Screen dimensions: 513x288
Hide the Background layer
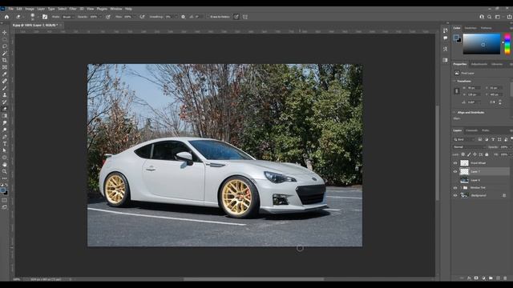(455, 195)
